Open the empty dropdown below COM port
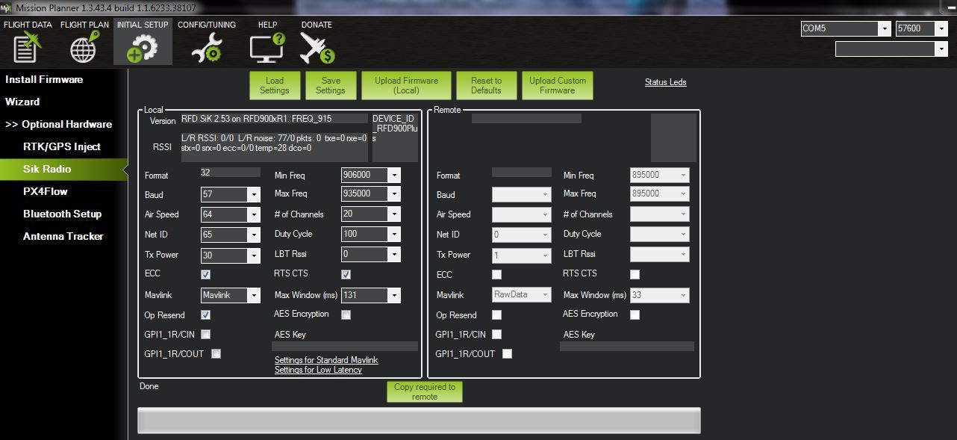This screenshot has height=440, width=957. [891, 49]
